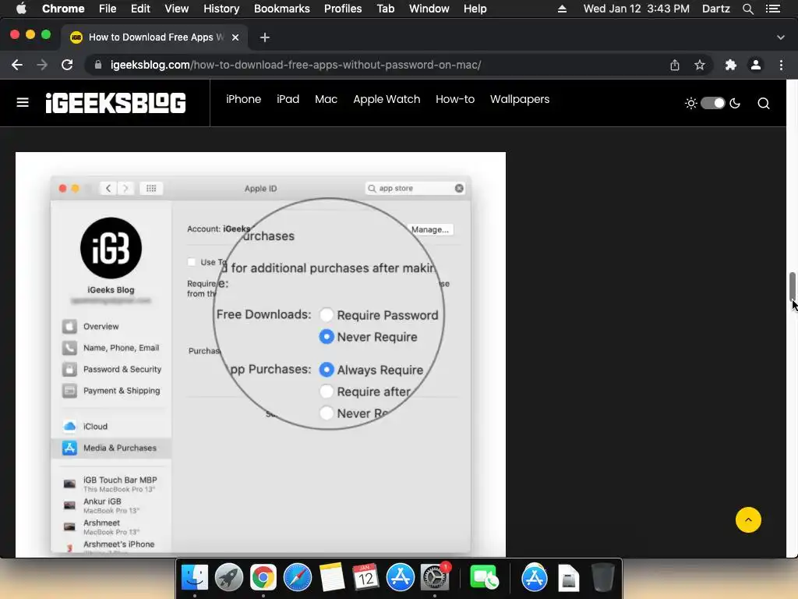Open the Mac category
The image size is (798, 599).
(326, 99)
